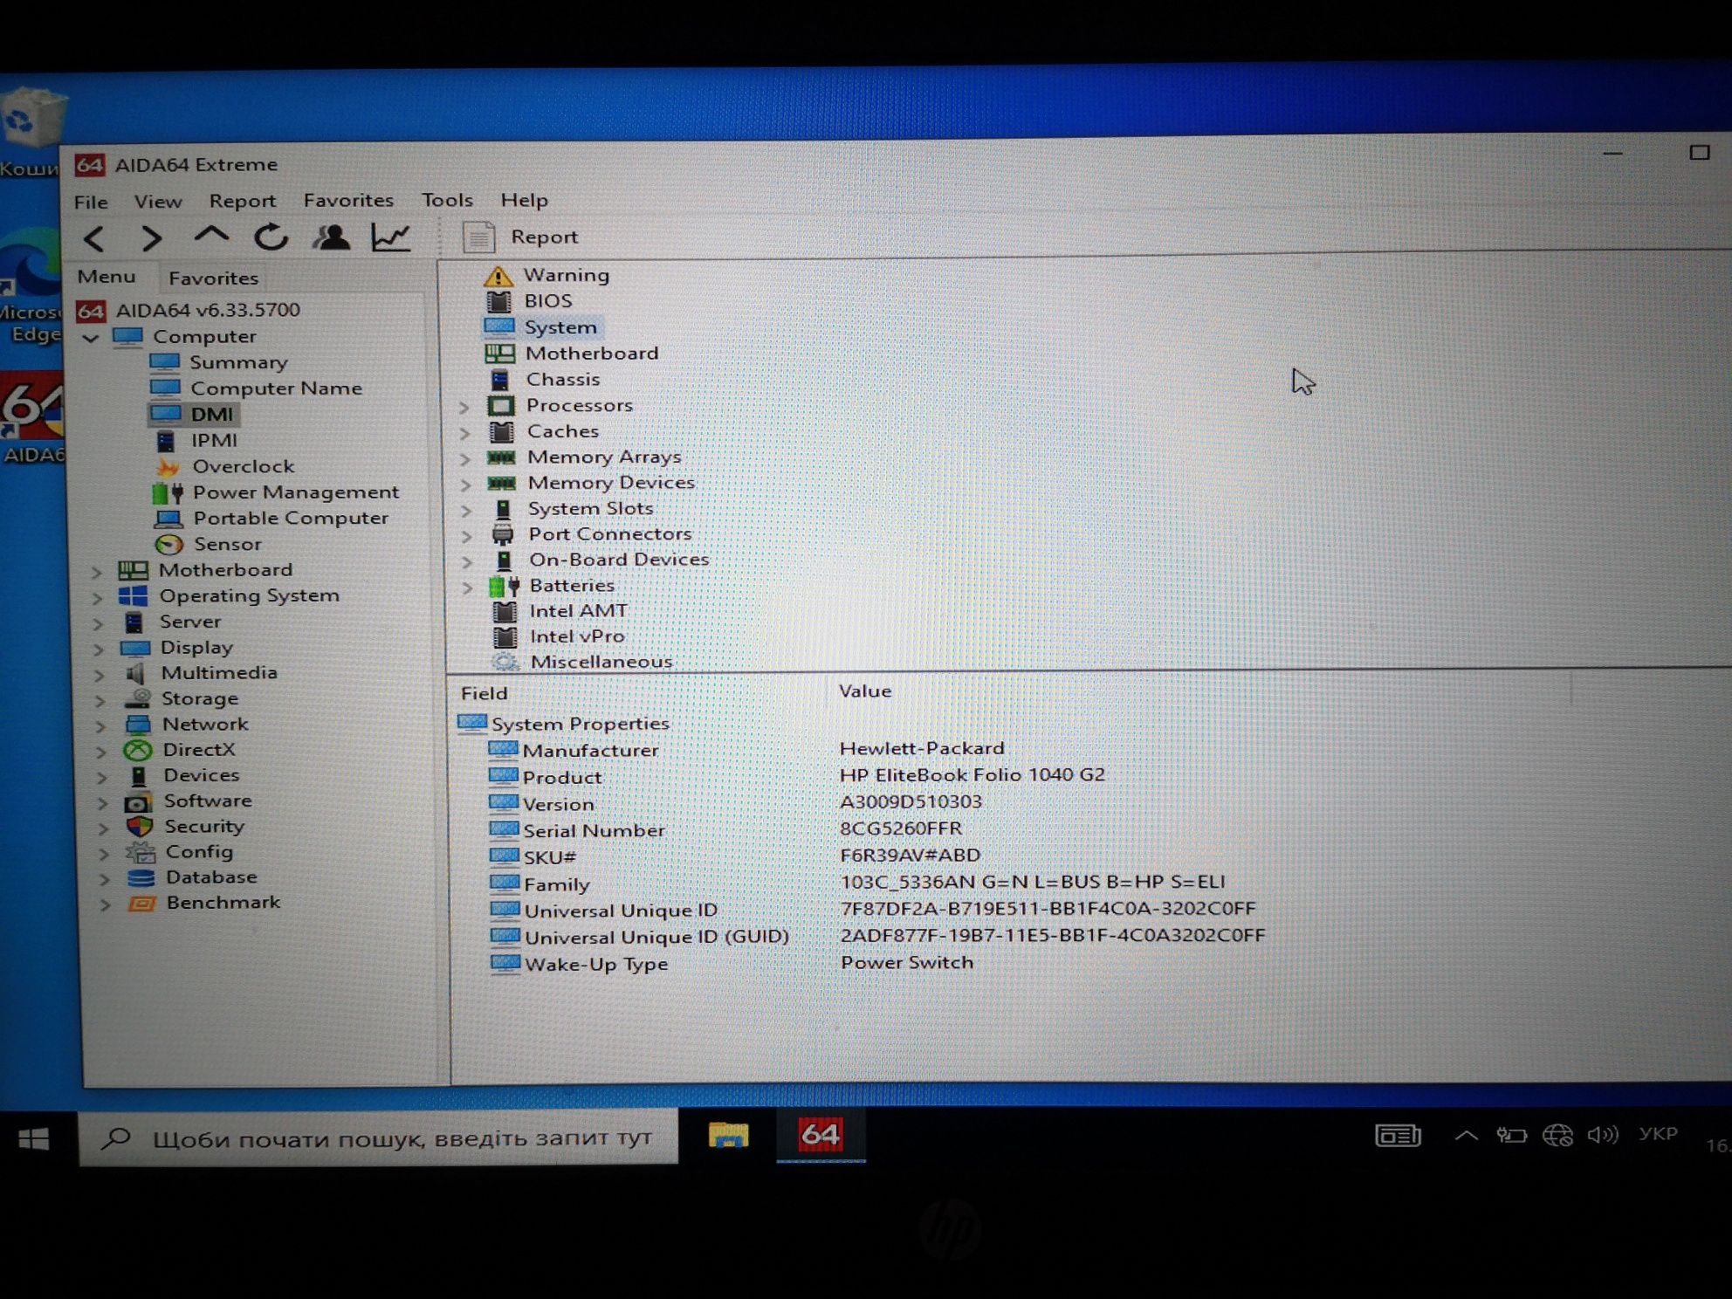Select Motherboard in the DMI list
Screen dimensions: 1732x1299
pos(591,354)
